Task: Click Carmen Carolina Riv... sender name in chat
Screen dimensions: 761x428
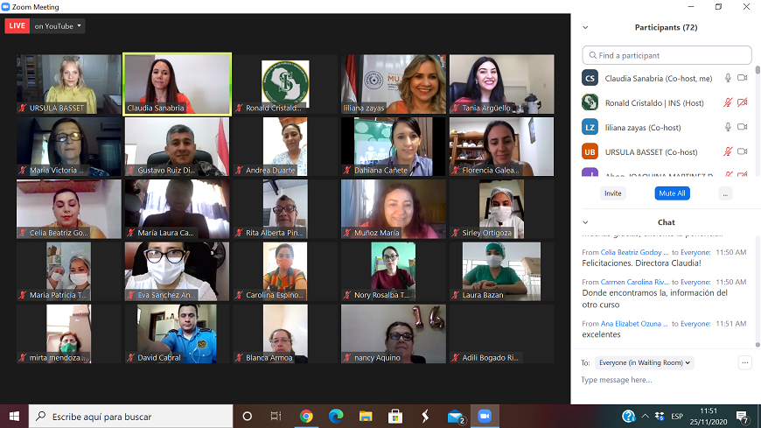Action: tap(634, 282)
